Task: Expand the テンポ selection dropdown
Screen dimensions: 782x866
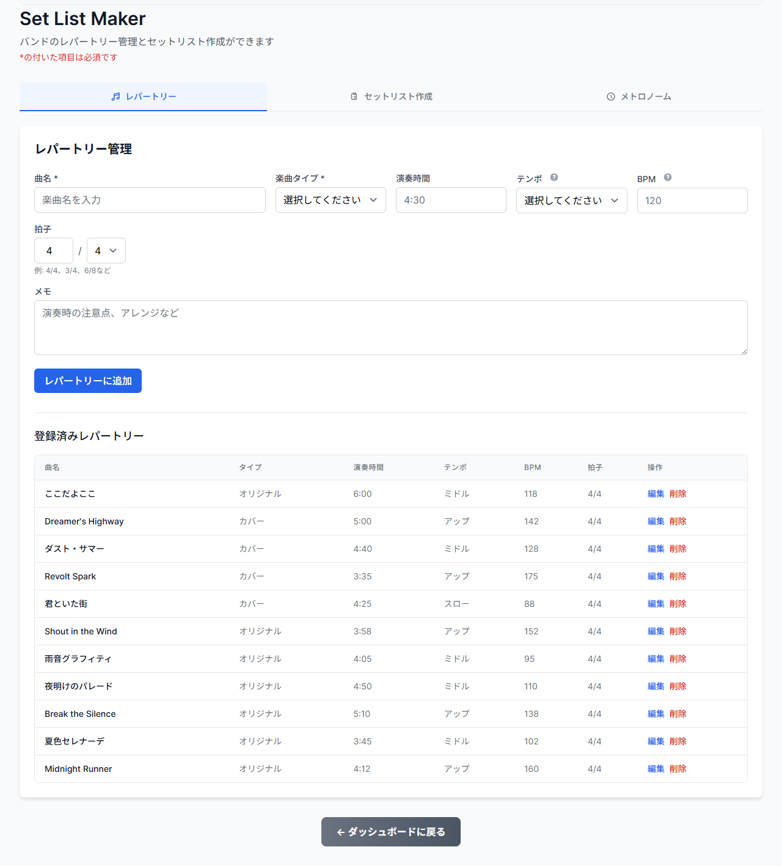Action: [x=571, y=200]
